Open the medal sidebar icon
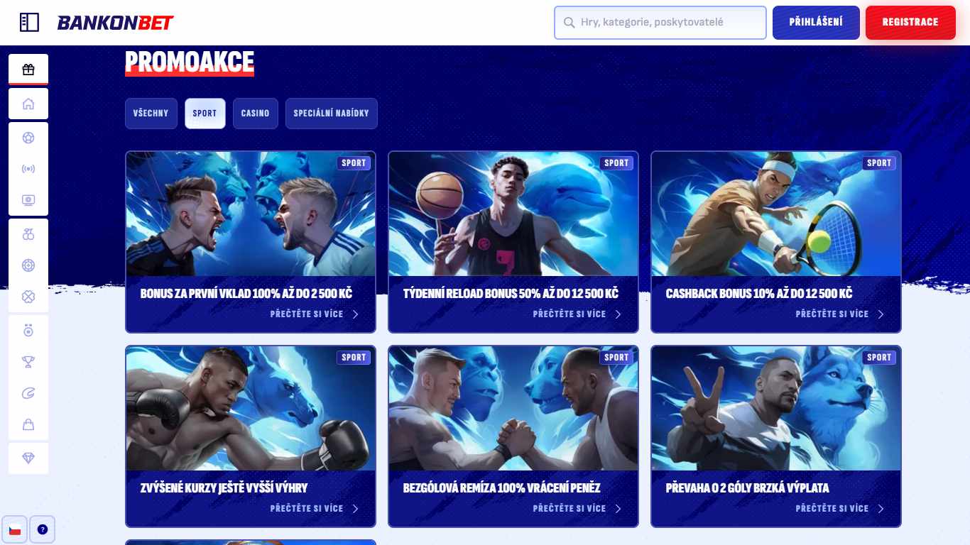970x545 pixels. click(x=28, y=331)
